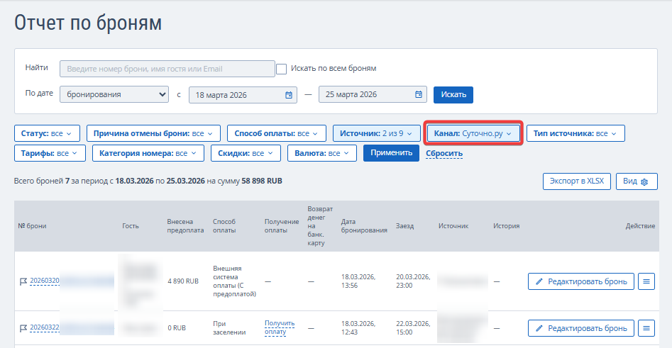Expand the 'По дате' бронирования select
The height and width of the screenshot is (348, 672).
tap(114, 95)
